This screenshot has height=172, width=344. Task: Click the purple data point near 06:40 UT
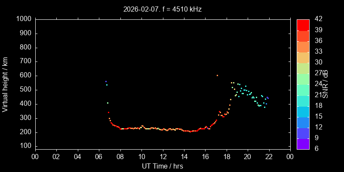pos(106,81)
